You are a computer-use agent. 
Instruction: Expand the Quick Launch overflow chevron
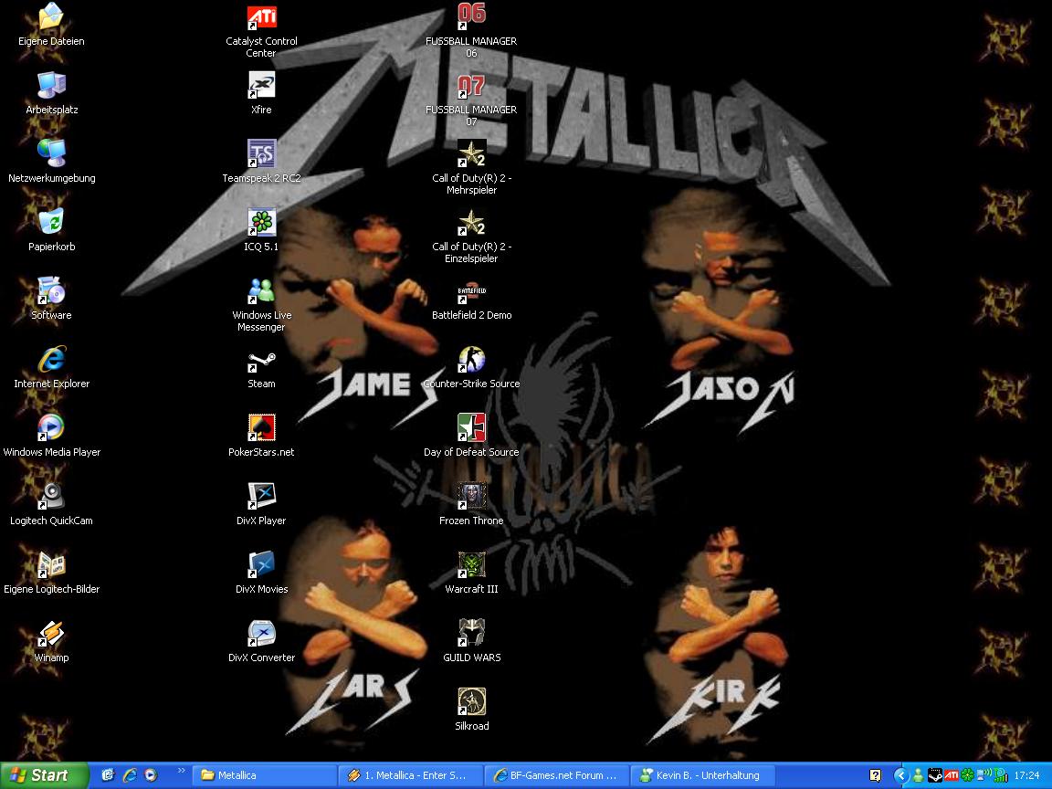181,772
